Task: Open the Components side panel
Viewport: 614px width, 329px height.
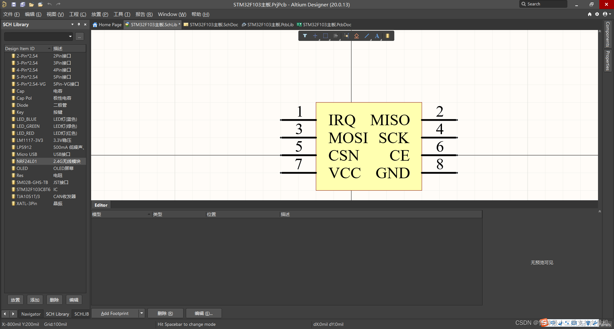Action: 608,34
